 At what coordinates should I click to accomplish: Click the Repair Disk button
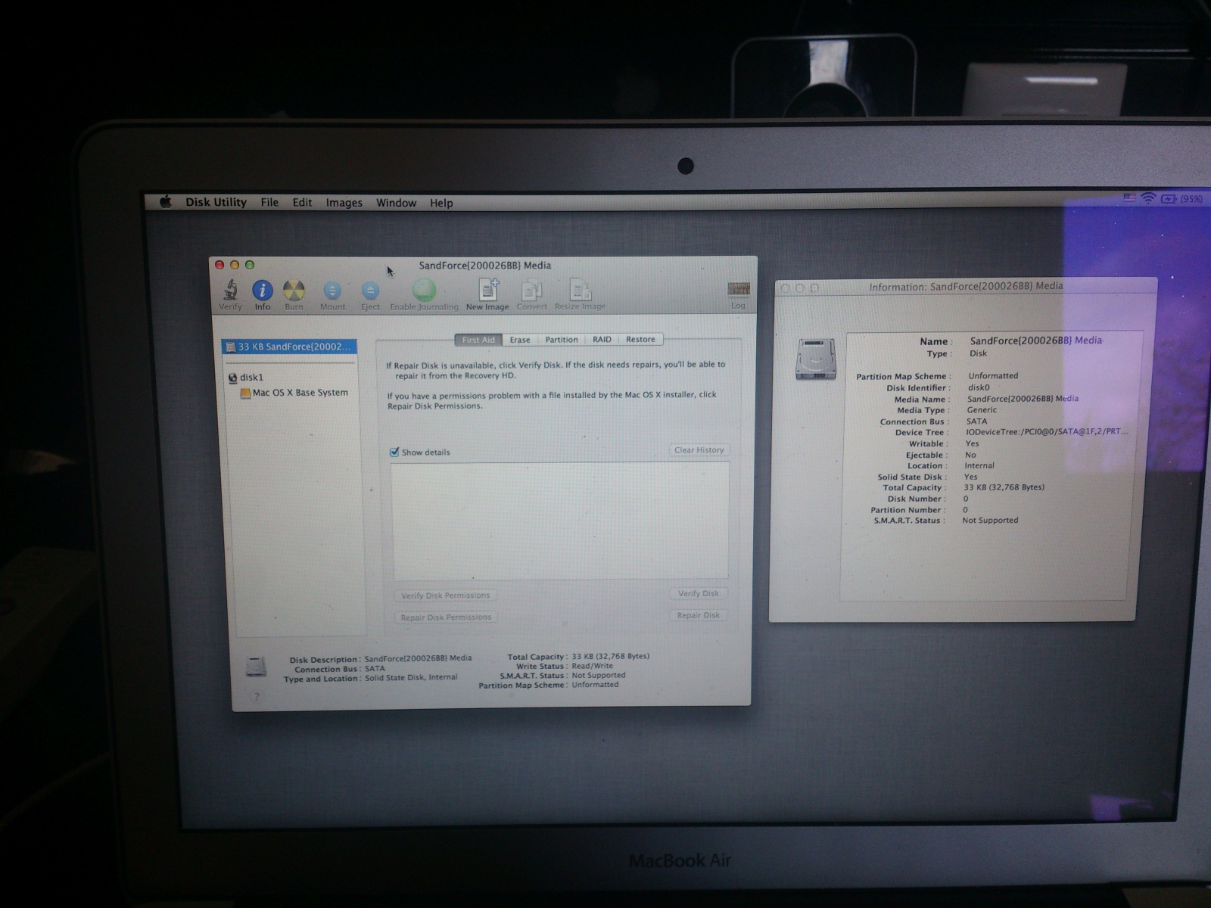tap(699, 615)
